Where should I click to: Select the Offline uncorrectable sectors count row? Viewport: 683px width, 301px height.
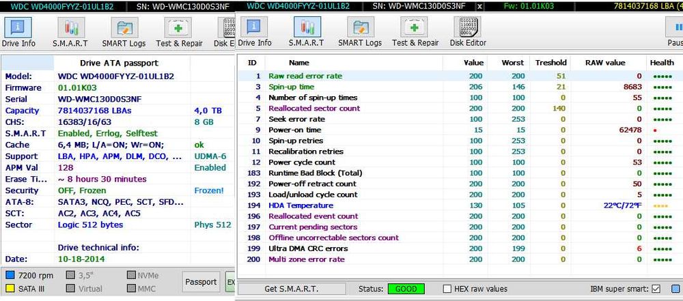coord(460,238)
